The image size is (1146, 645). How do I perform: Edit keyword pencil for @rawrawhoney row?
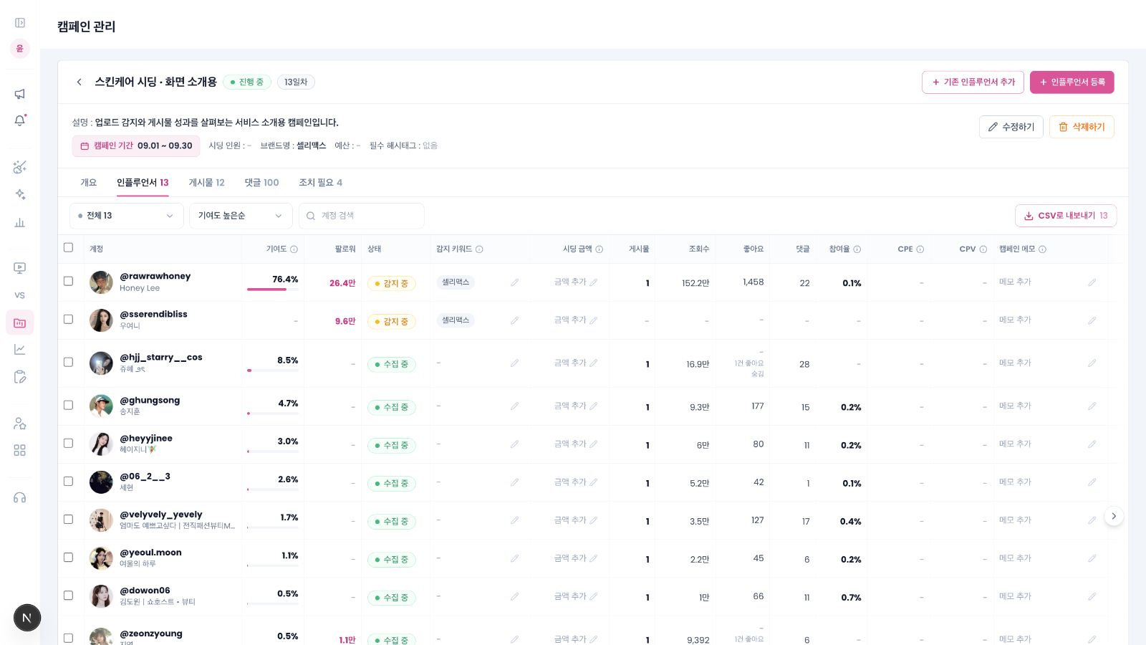coord(514,282)
